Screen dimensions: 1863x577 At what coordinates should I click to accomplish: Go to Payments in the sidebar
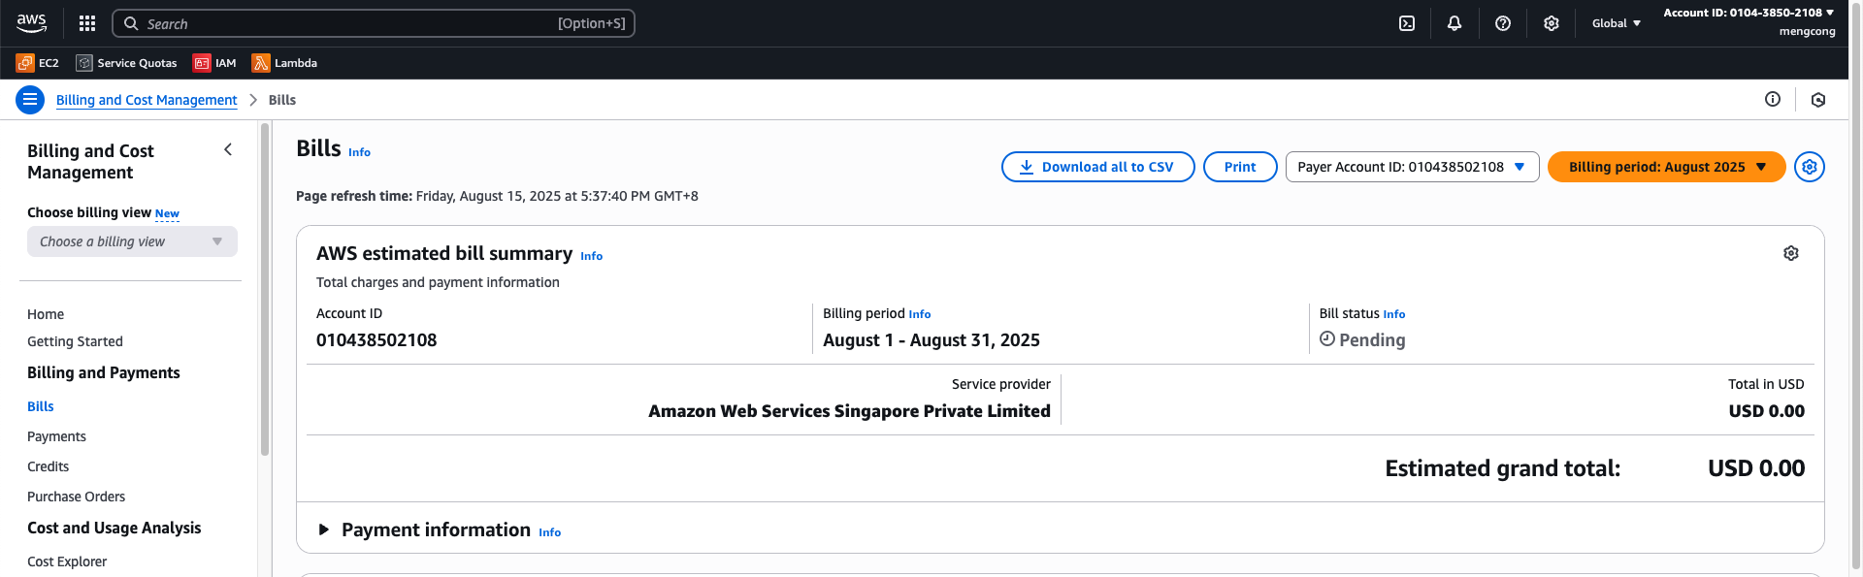tap(56, 436)
